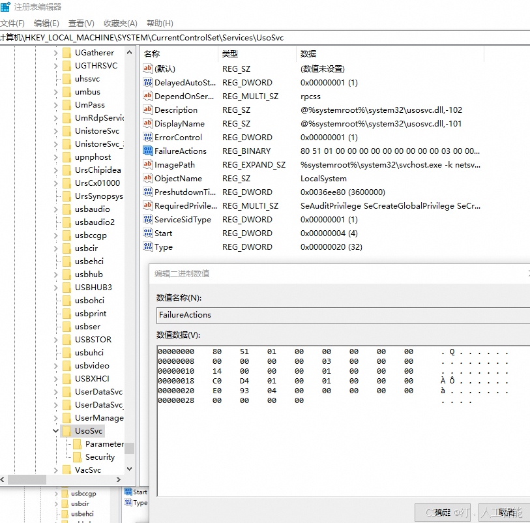
Task: Click the PreshutdownTimeout DWORD icon
Action: point(148,192)
